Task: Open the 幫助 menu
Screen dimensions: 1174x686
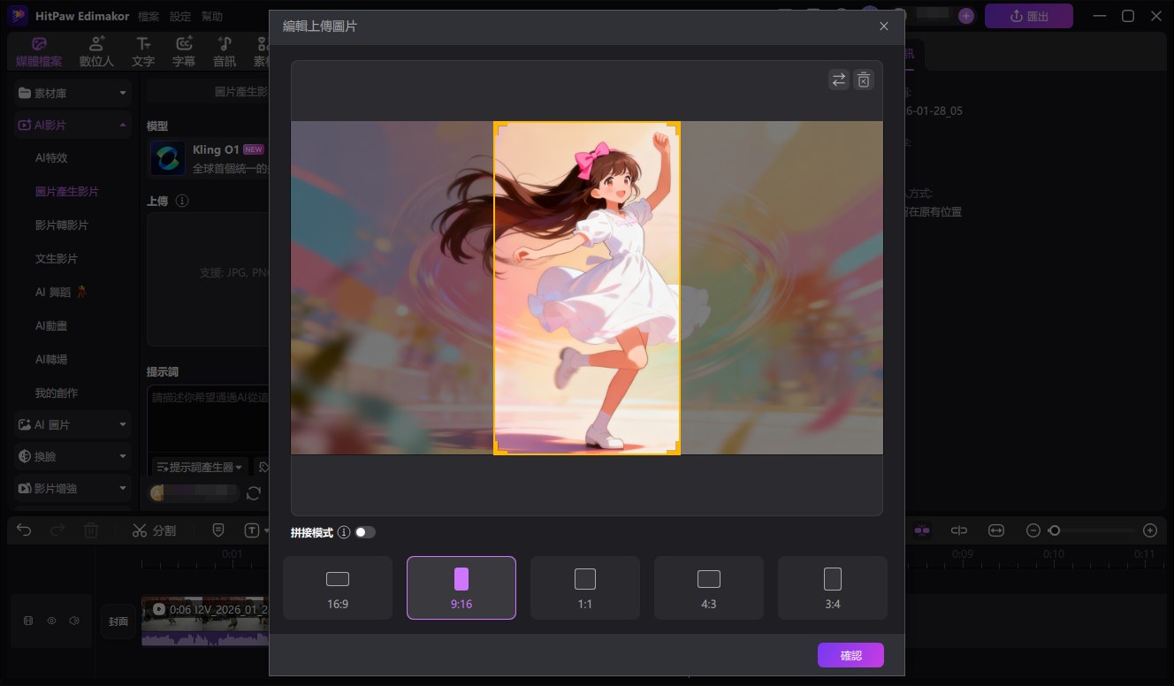Action: (x=212, y=16)
